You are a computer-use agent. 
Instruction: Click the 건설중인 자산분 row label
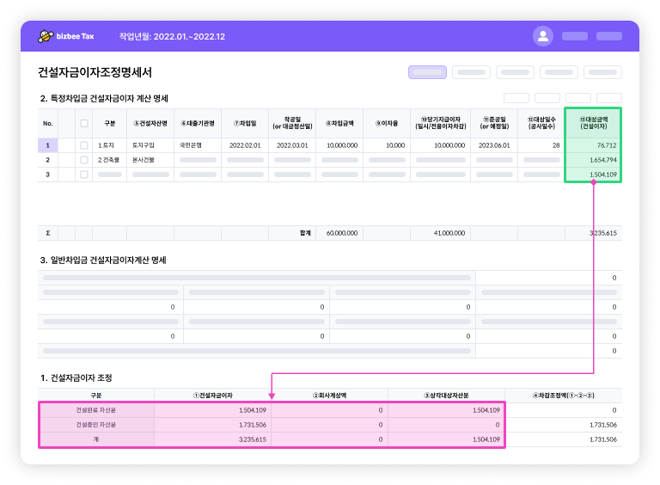95,425
